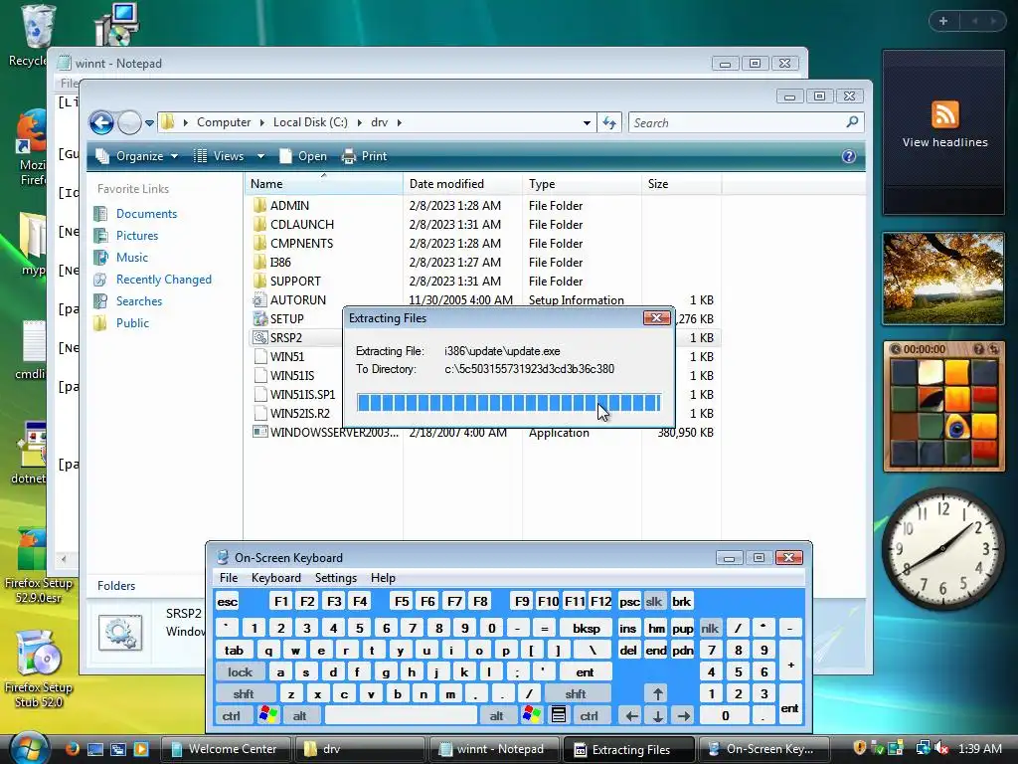Screen dimensions: 1018x764
Task: Toggle the nlk num lock key
Action: click(710, 628)
